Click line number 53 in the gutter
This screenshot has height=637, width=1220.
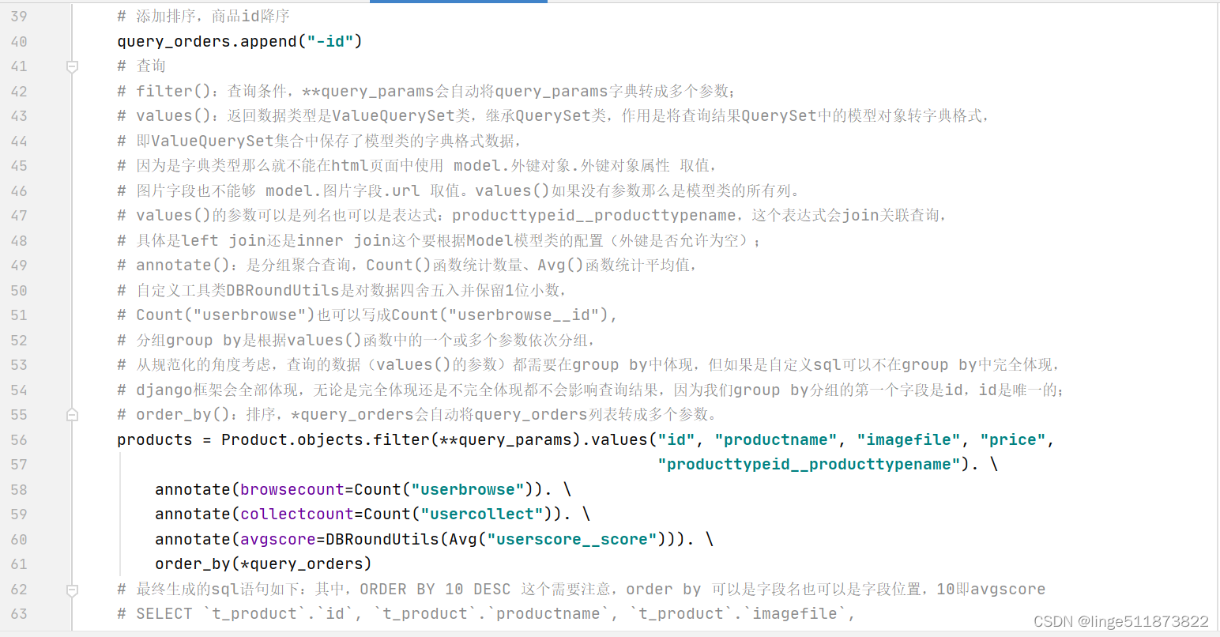[x=19, y=364]
